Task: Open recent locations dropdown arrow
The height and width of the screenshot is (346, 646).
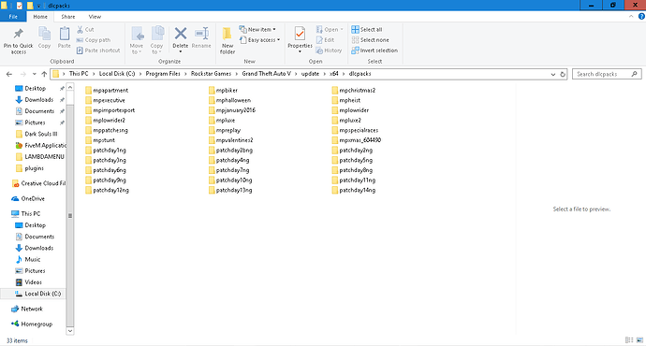Action: coord(35,74)
